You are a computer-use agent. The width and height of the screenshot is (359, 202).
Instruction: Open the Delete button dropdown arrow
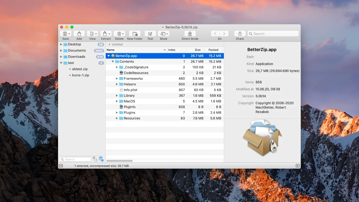pos(123,34)
